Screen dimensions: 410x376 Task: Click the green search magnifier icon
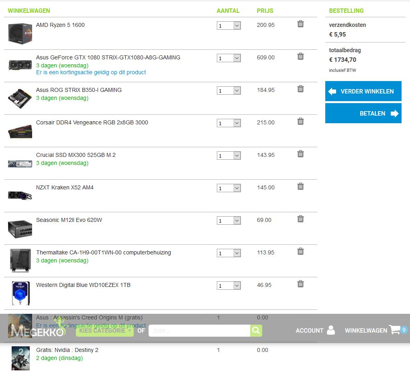click(x=256, y=331)
